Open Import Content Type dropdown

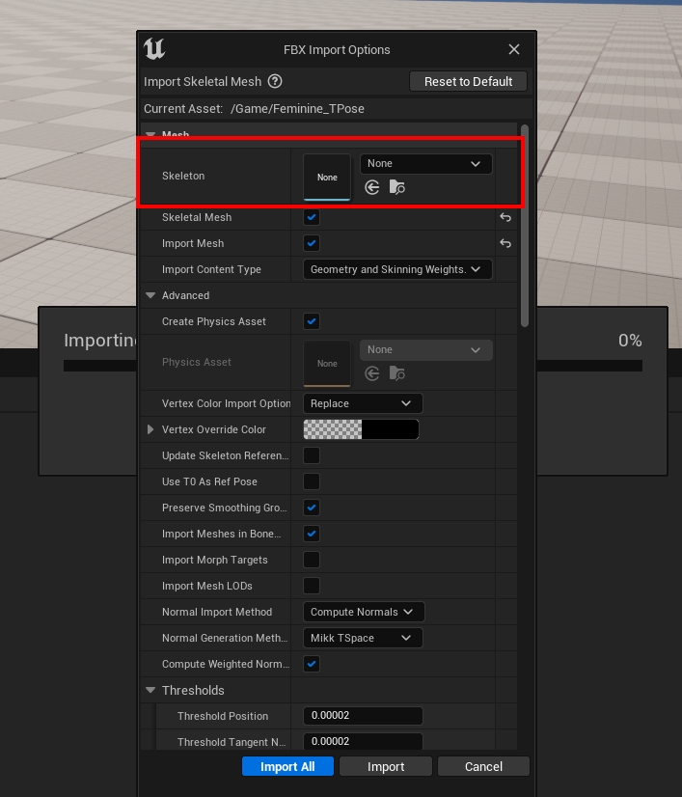click(397, 270)
